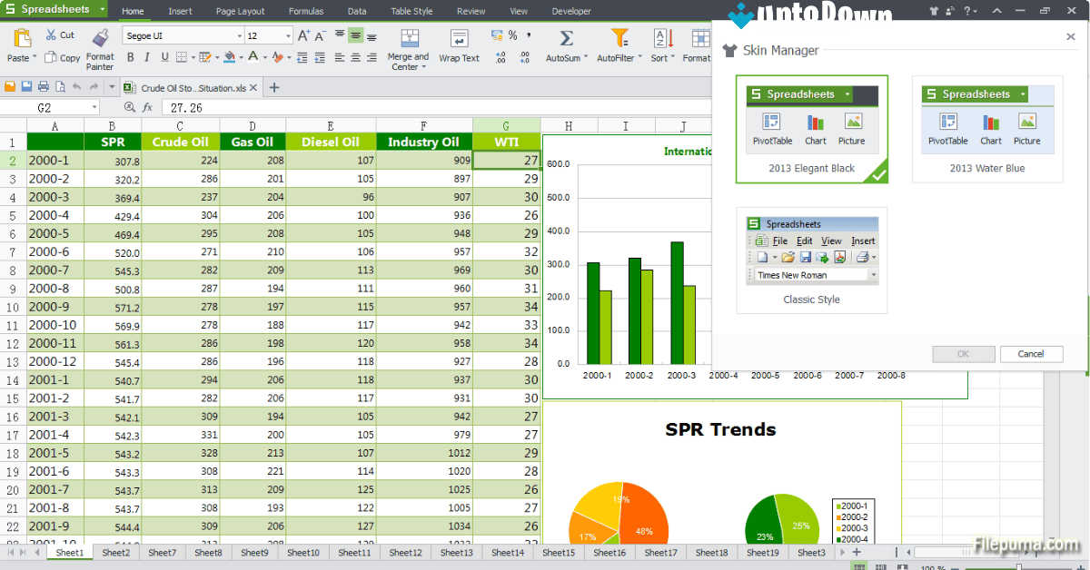The height and width of the screenshot is (570, 1090).
Task: Cancel the Skin Manager dialog
Action: pos(1032,354)
